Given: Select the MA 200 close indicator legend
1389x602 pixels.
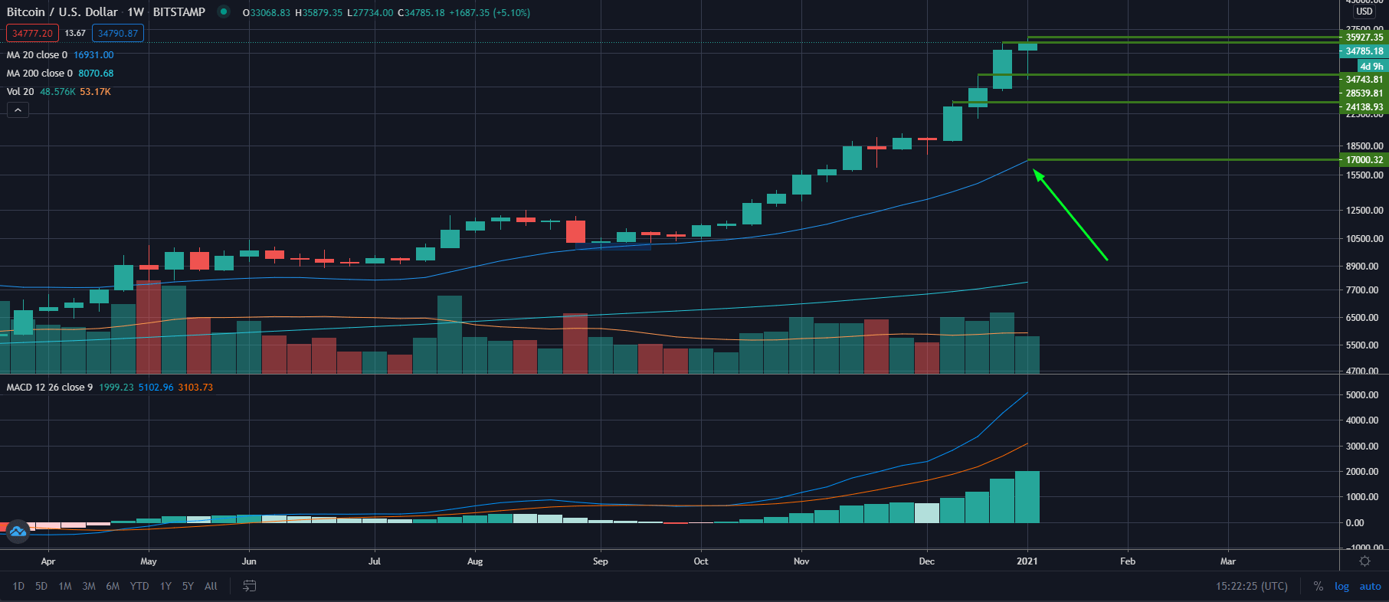Looking at the screenshot, I should pyautogui.click(x=40, y=74).
